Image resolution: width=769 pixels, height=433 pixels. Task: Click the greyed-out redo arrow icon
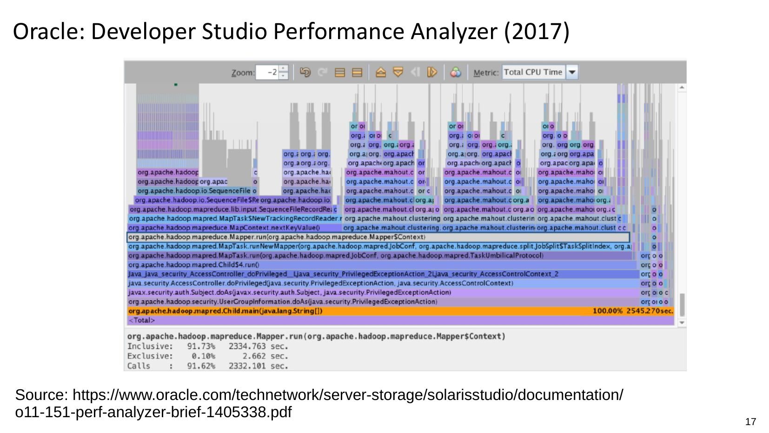(323, 73)
